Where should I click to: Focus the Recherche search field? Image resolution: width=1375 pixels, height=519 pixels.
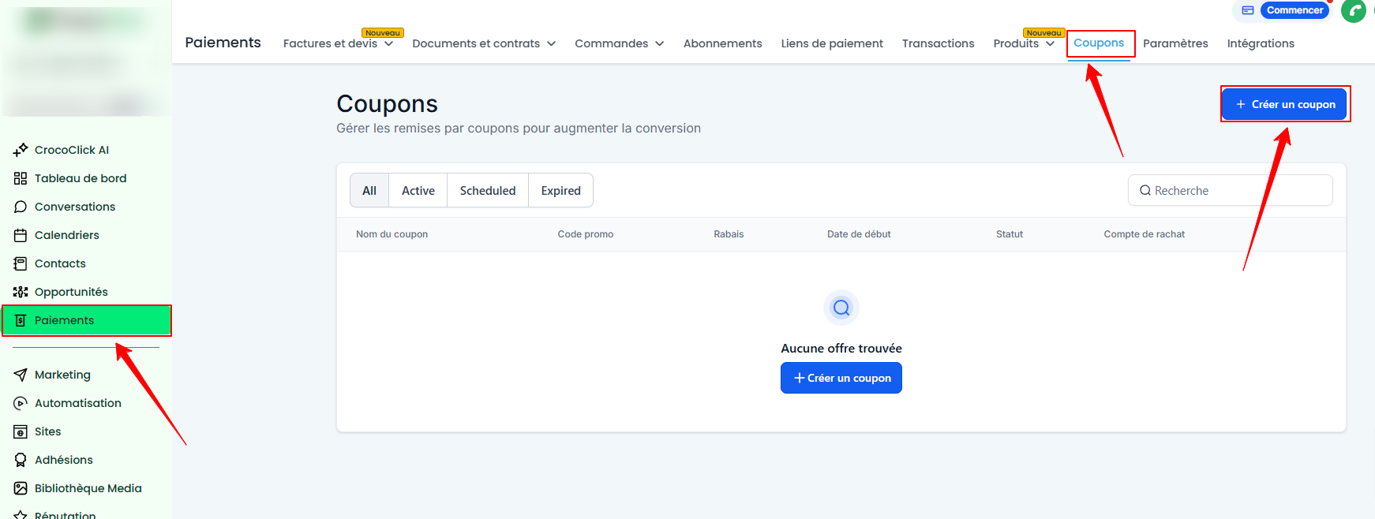tap(1231, 191)
